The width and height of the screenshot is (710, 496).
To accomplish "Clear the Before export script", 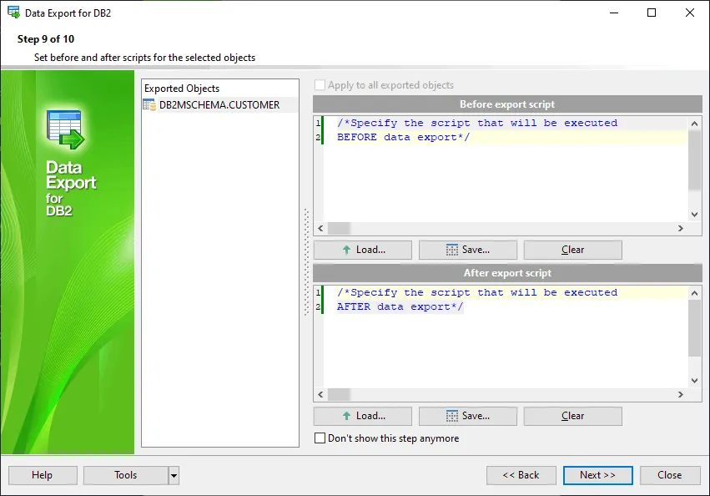I will pyautogui.click(x=573, y=250).
